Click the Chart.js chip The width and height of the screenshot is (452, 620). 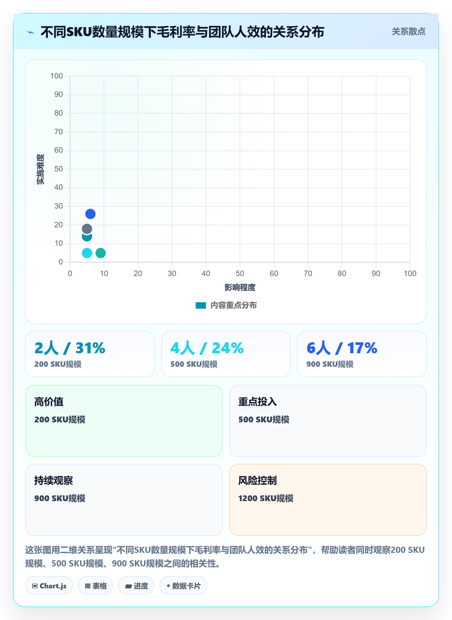[49, 586]
